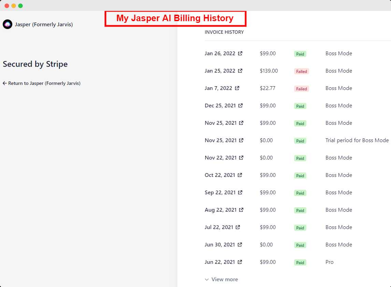Click Boss Mode on the Jul 22, 2021 row
Screen dimensions: 391x287
tap(339, 227)
